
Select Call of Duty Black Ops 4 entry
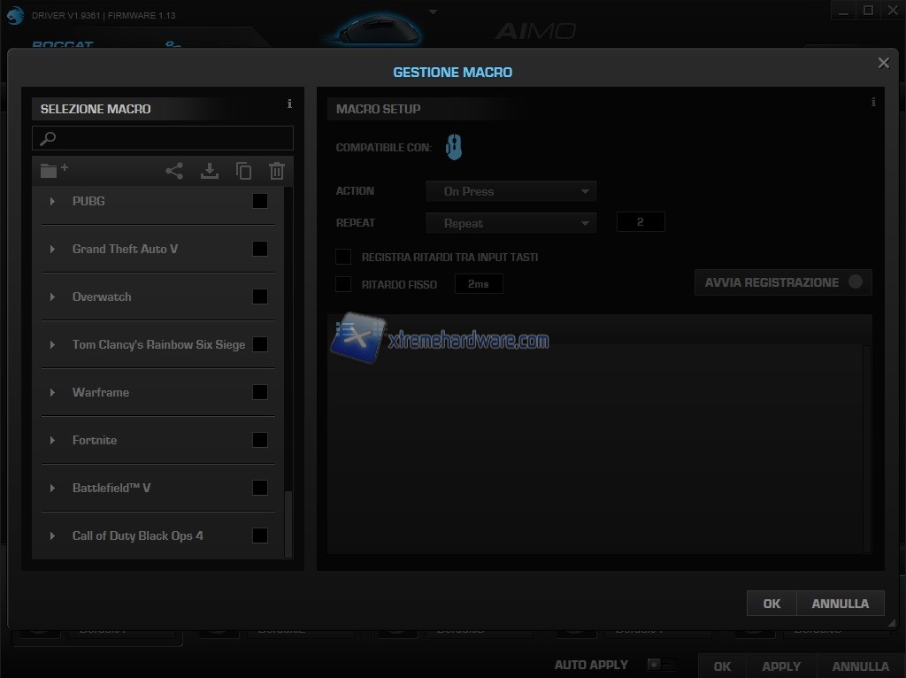click(138, 535)
